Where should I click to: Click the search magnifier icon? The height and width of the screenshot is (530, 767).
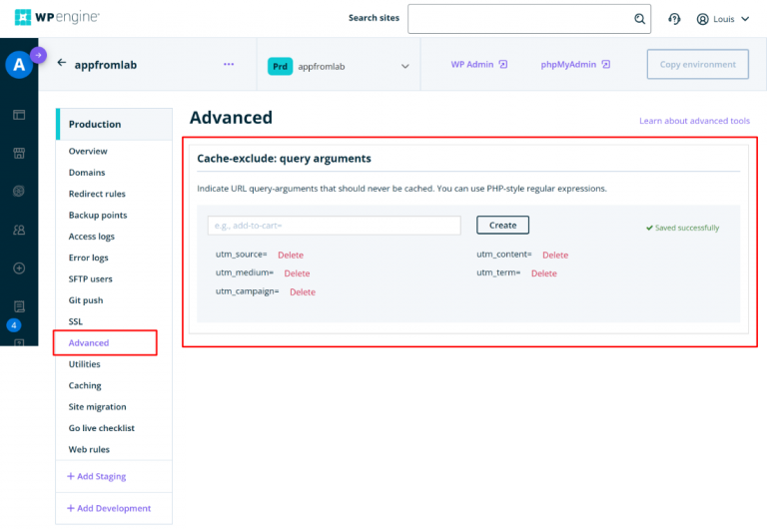[x=639, y=19]
